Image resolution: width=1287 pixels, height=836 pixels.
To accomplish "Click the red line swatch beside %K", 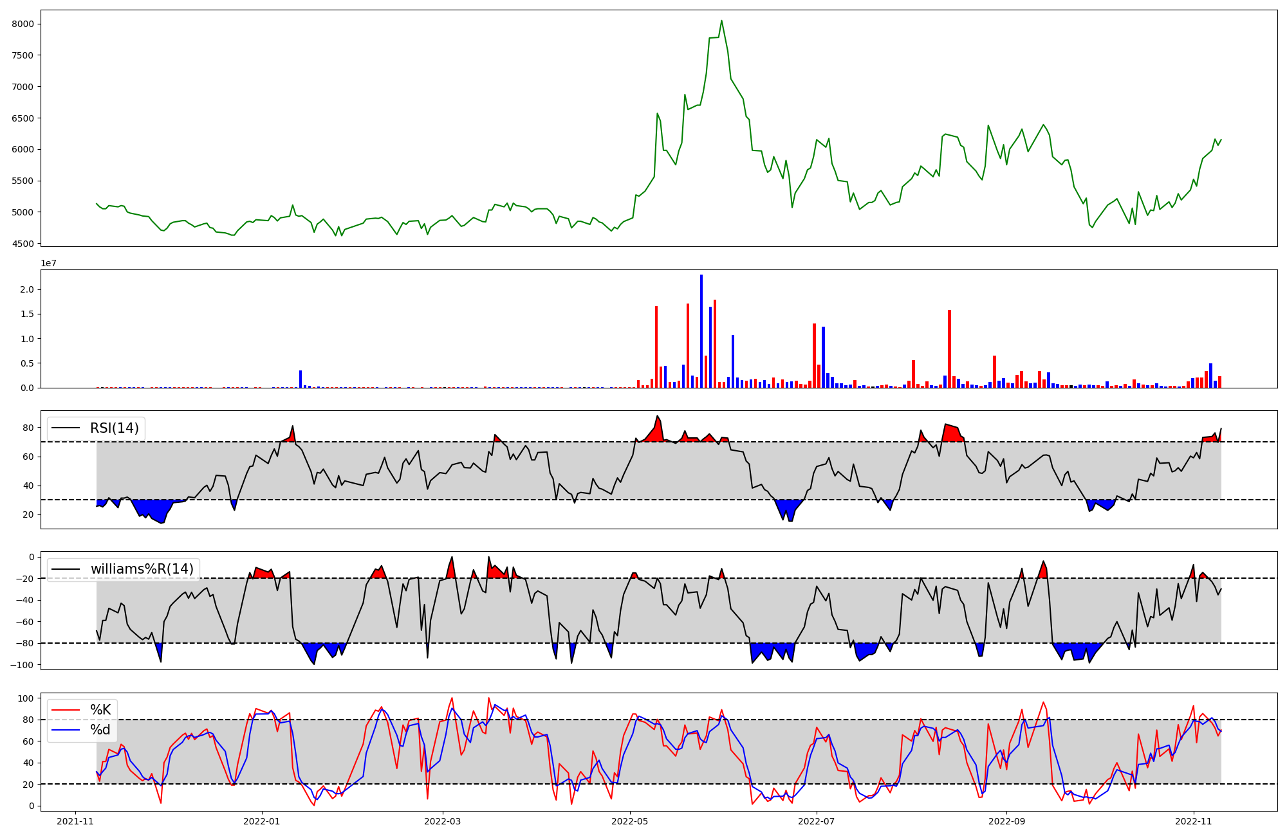I will (x=66, y=710).
